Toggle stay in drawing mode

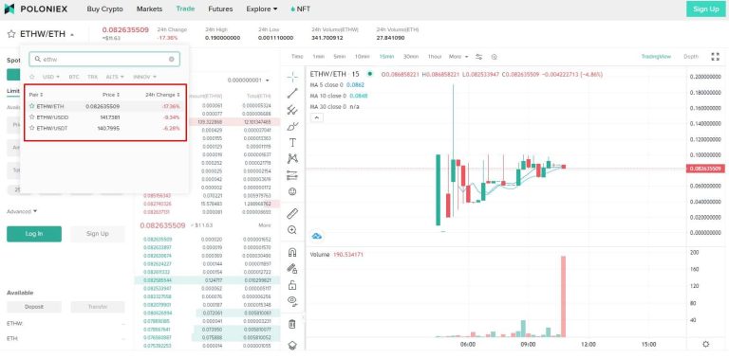coord(292,269)
